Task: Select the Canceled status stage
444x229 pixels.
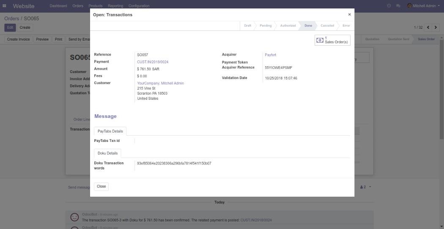Action: pos(327,25)
